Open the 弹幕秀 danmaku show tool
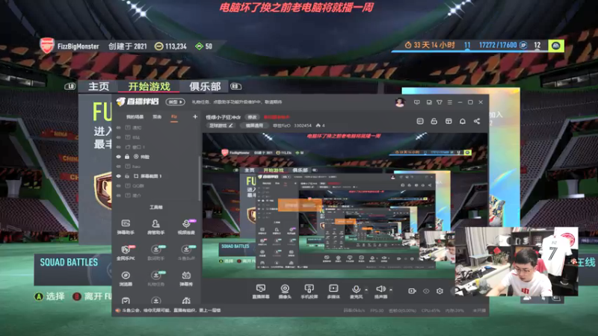 [x=186, y=278]
